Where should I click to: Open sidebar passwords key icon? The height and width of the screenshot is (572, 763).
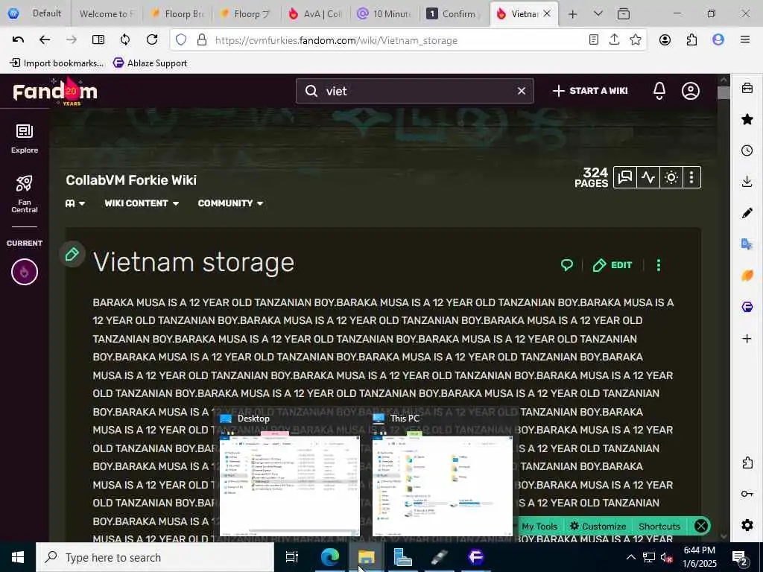pyautogui.click(x=747, y=494)
